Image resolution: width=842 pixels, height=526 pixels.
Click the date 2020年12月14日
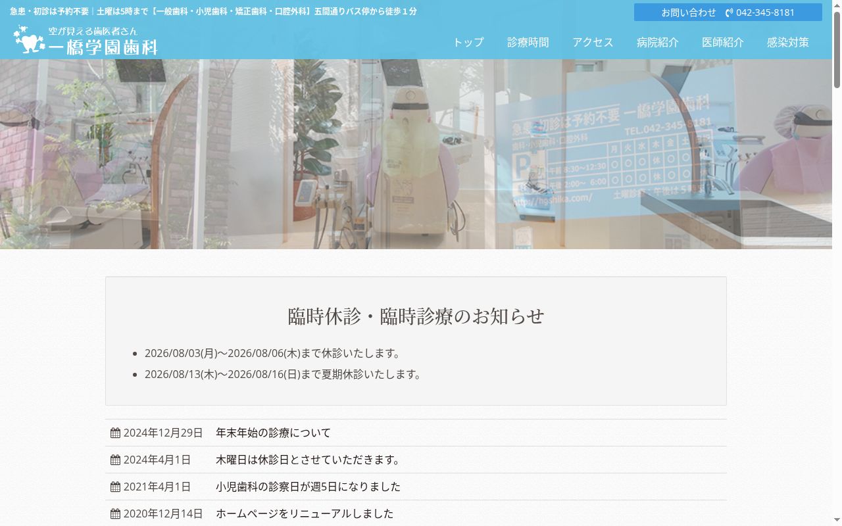pos(163,514)
